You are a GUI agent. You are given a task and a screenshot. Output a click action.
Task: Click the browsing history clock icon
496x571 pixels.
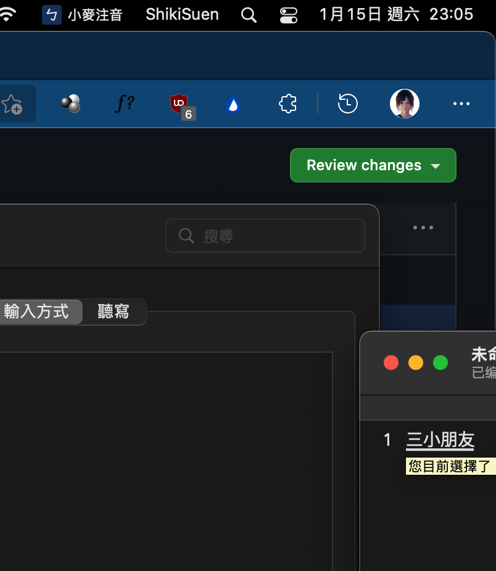pyautogui.click(x=347, y=104)
